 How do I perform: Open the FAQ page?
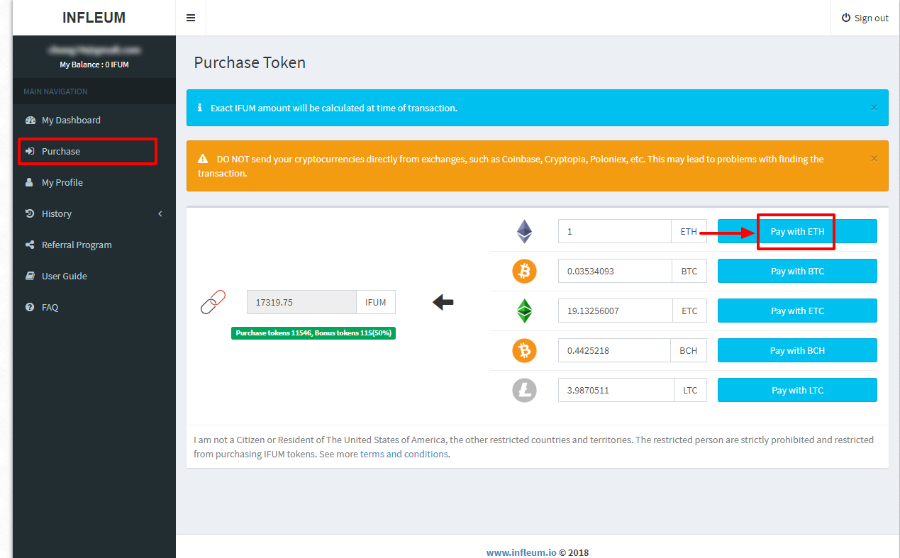click(x=94, y=307)
